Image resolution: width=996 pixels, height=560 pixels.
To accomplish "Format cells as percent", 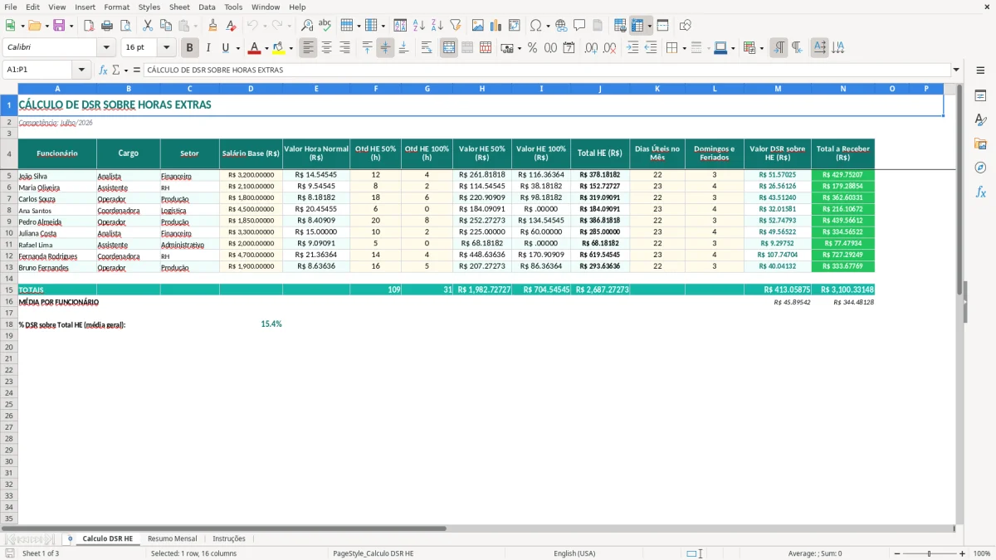I will pos(532,48).
